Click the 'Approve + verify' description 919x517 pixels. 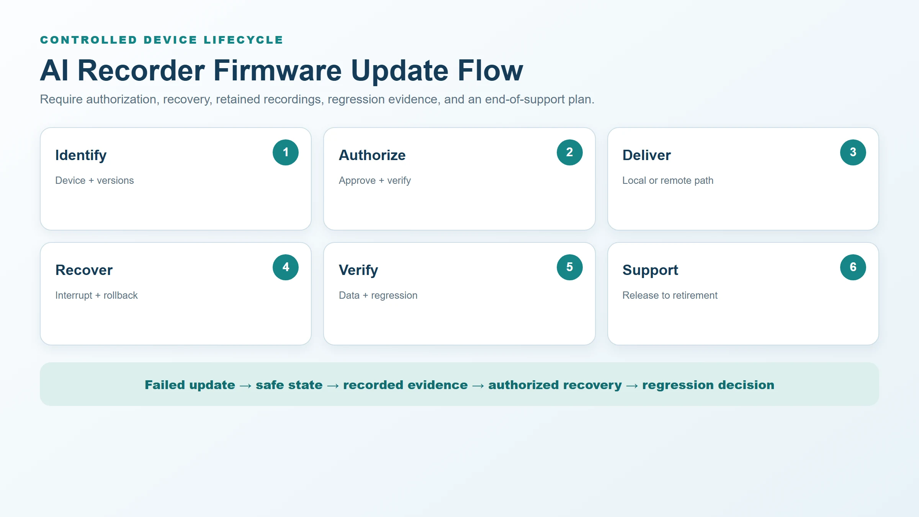[375, 180]
